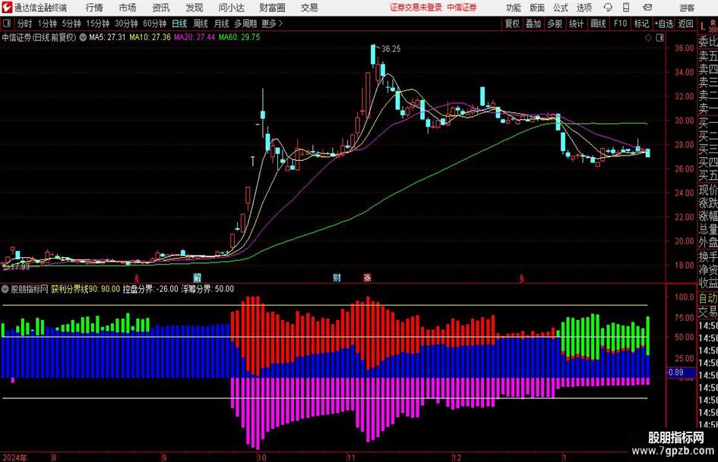This screenshot has height=462, width=718.
Task: Open the 行情 menu
Action: pos(94,8)
